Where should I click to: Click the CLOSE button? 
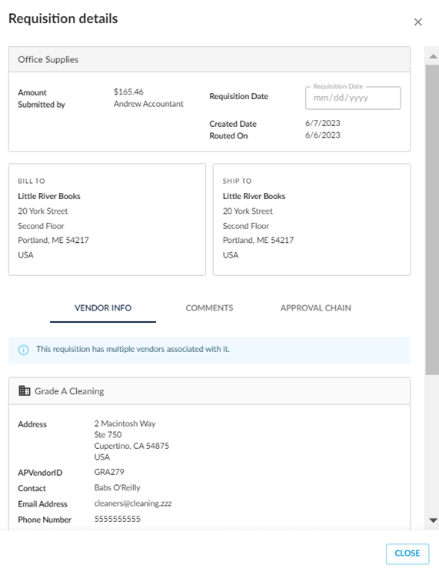click(407, 553)
